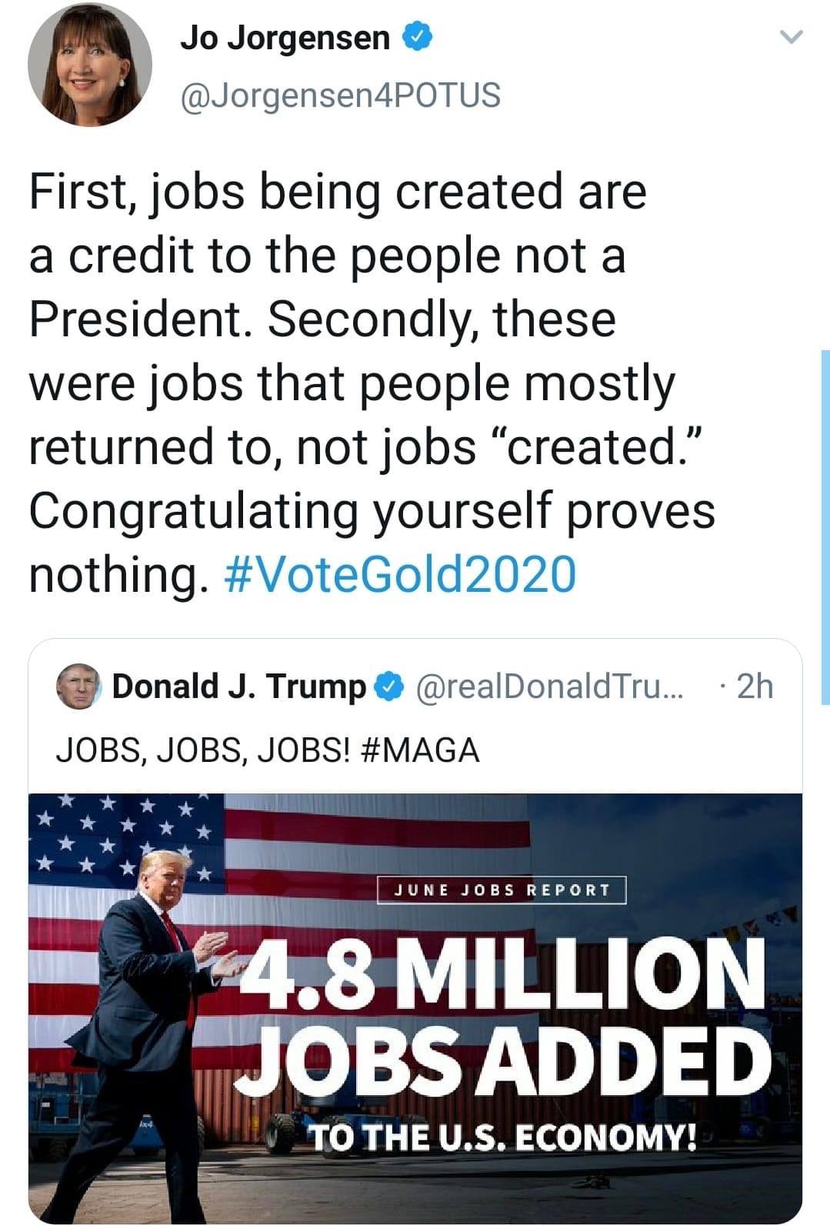The width and height of the screenshot is (830, 1226).
Task: Select the @realDonaldTru... handle
Action: click(548, 686)
